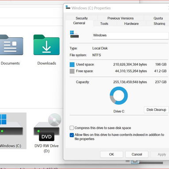The width and height of the screenshot is (169, 169).
Task: Select the Documents folder icon
Action: (x=12, y=45)
